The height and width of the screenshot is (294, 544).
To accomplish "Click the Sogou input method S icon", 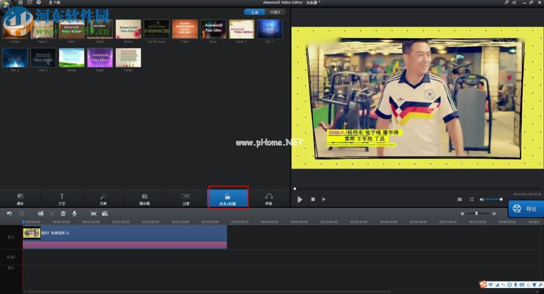I will [483, 285].
